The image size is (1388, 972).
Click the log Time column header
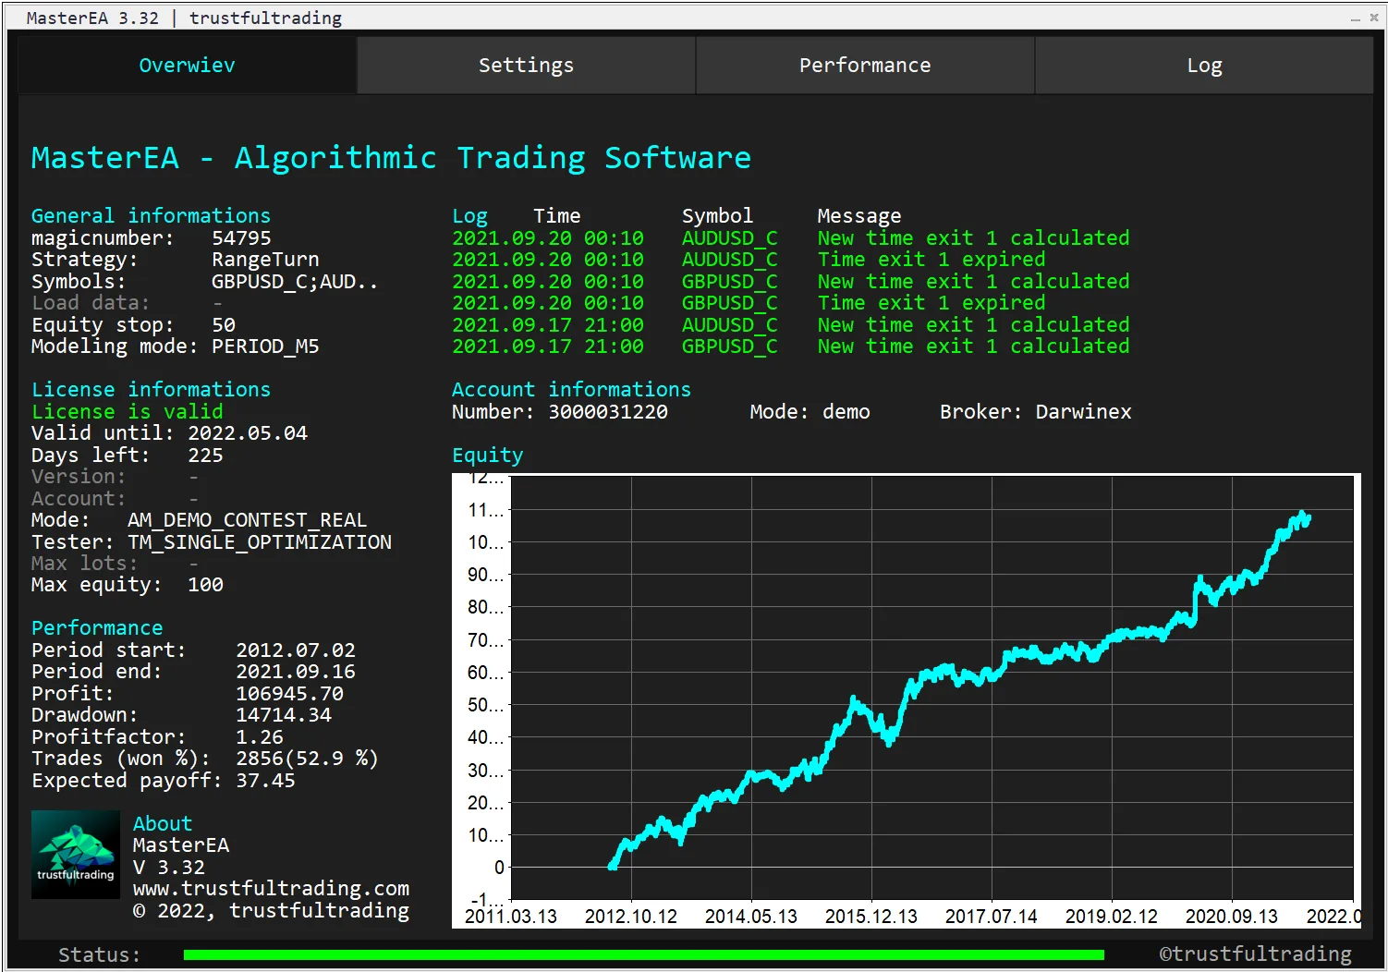557,216
